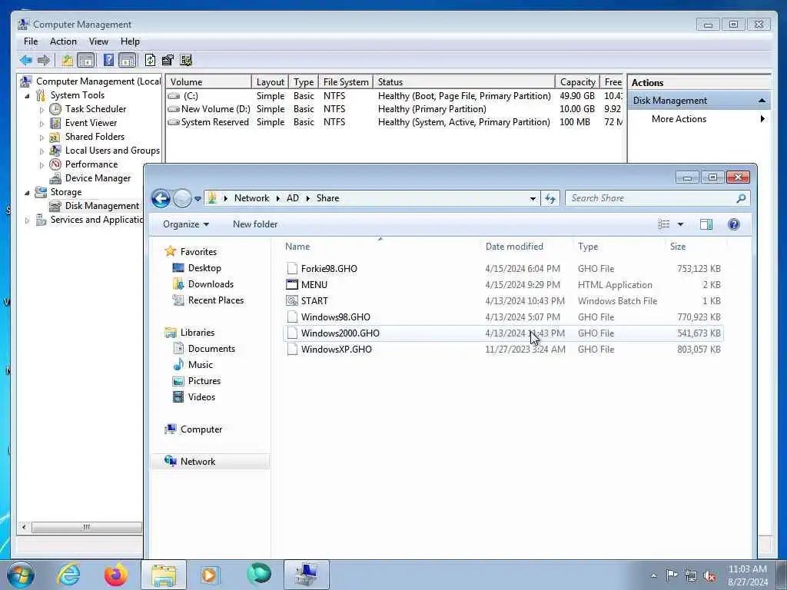
Task: Switch to Windows Explorer taskbar button
Action: pyautogui.click(x=164, y=575)
